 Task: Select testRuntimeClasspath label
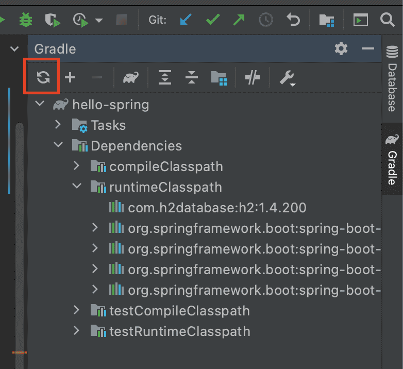[x=180, y=331]
